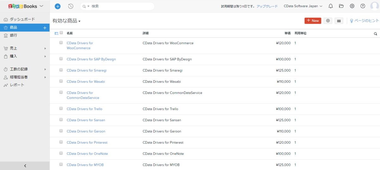Select 商品 in the sidebar
The height and width of the screenshot is (170, 380).
click(x=25, y=27)
